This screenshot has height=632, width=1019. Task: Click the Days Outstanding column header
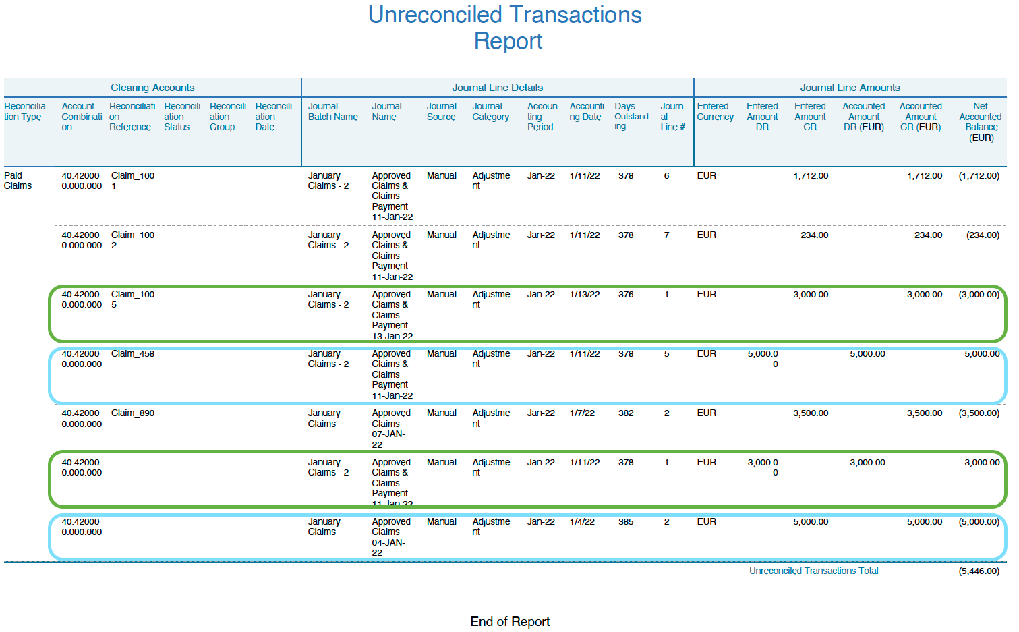[x=631, y=116]
